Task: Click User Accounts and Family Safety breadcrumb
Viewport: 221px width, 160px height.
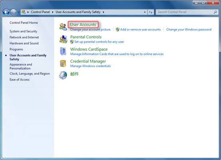Action: tap(78, 12)
